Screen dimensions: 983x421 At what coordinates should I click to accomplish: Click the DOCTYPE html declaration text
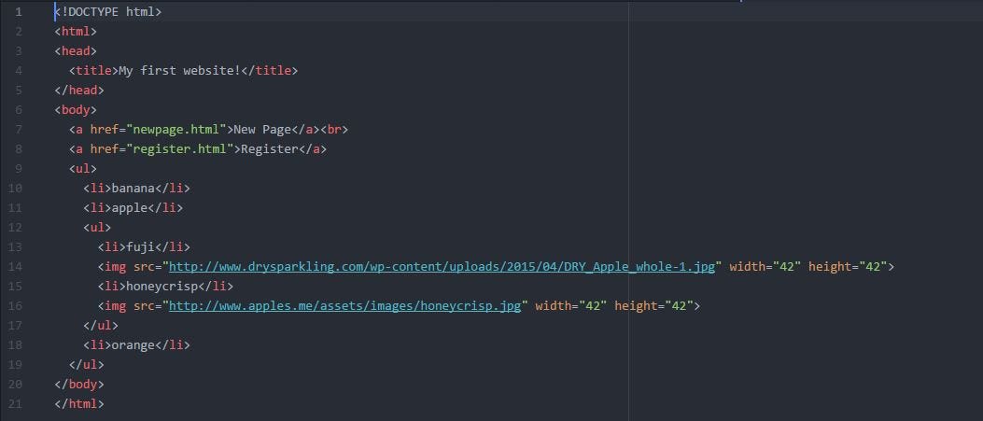[x=108, y=12]
